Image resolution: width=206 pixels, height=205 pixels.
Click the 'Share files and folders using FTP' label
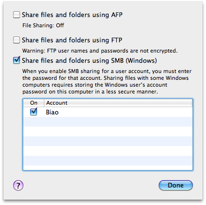[72, 40]
